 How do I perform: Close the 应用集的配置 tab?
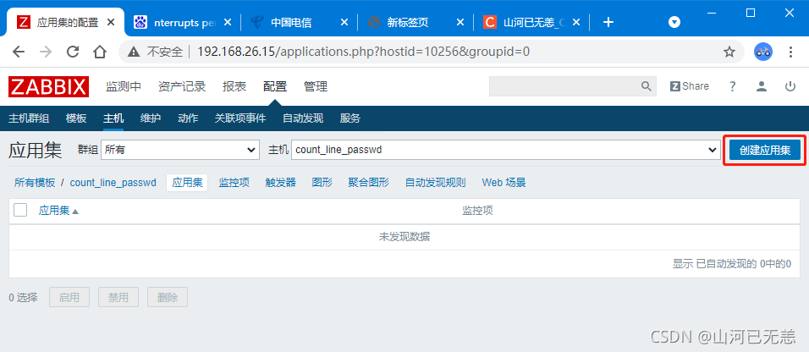[110, 22]
